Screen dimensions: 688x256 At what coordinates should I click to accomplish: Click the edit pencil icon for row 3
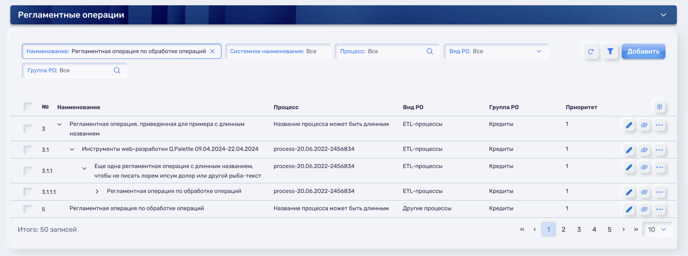629,125
